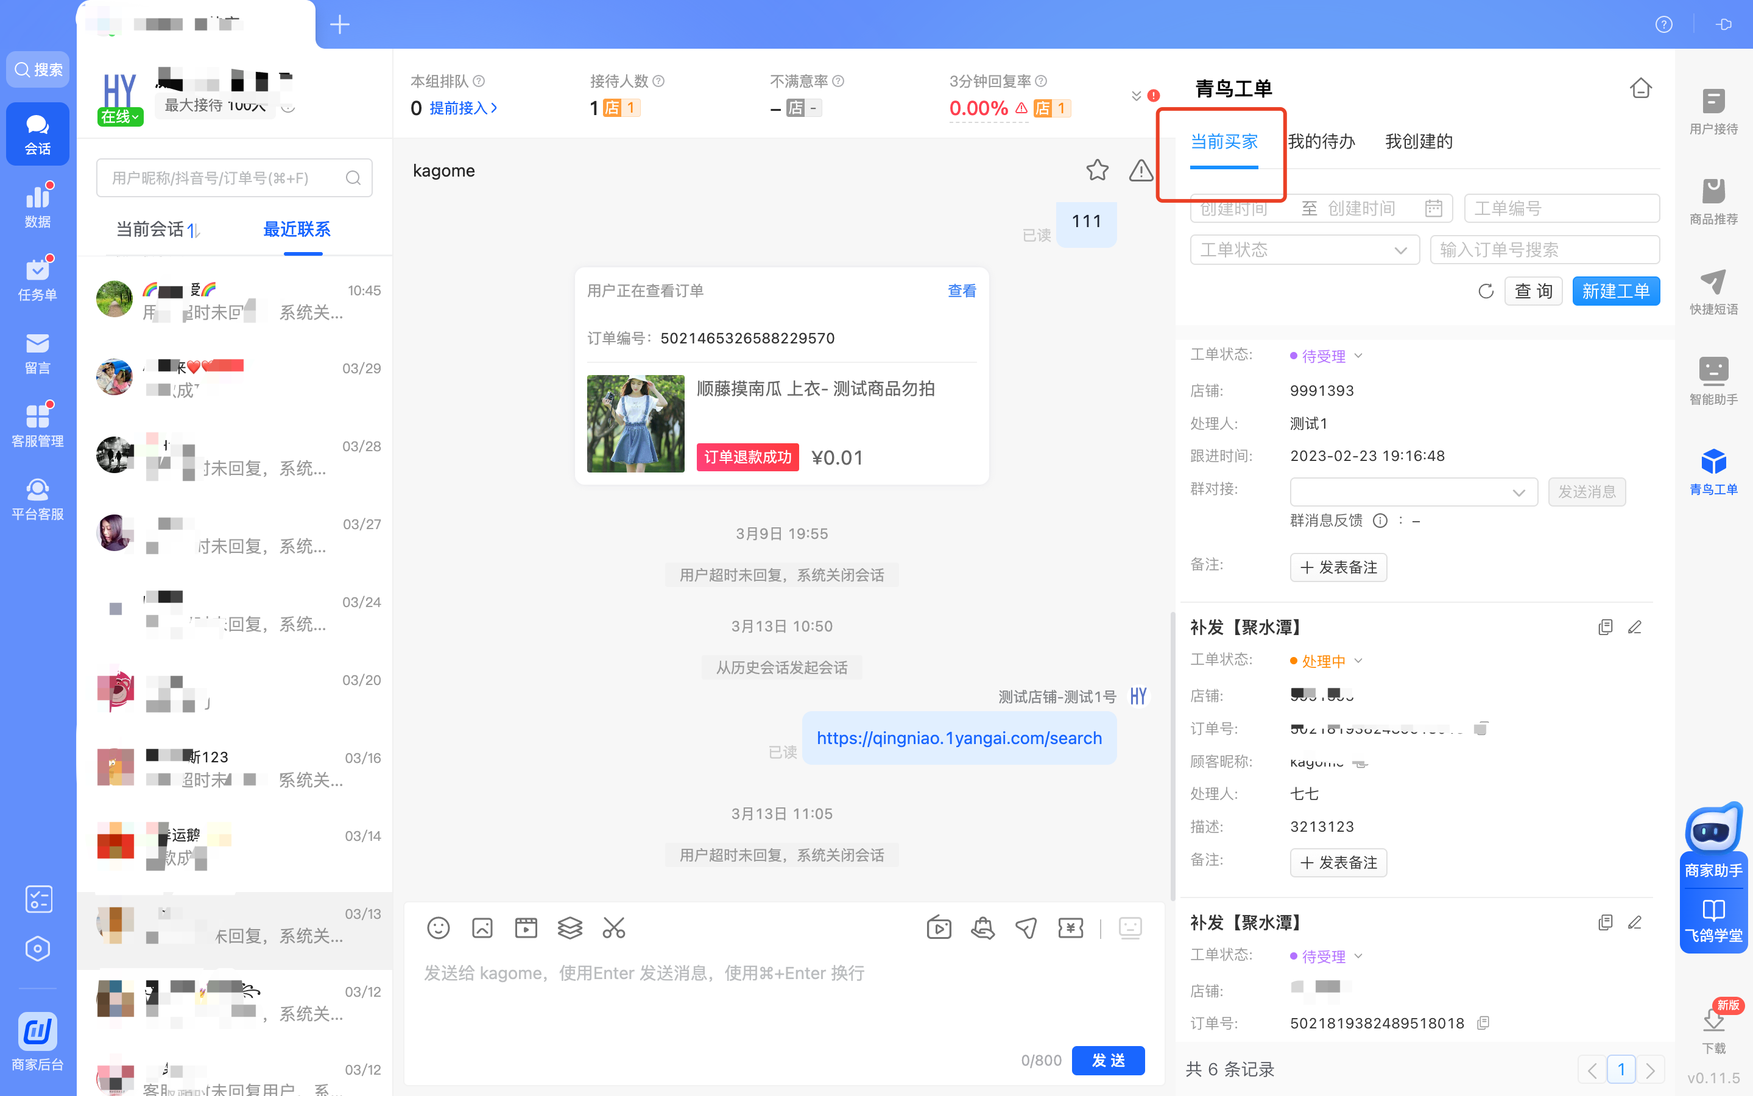Click the refresh icon next to 查询
This screenshot has width=1753, height=1096.
(1486, 292)
